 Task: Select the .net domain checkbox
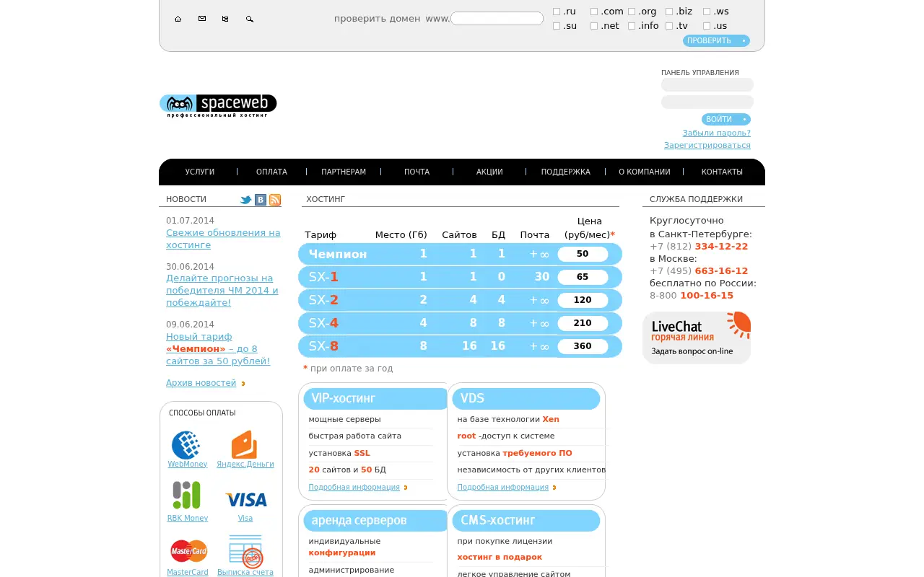[x=594, y=26]
